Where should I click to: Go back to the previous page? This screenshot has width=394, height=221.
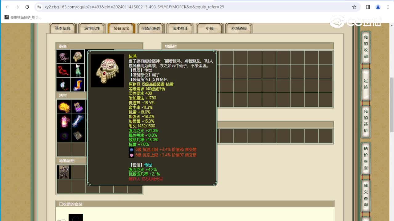(7, 7)
